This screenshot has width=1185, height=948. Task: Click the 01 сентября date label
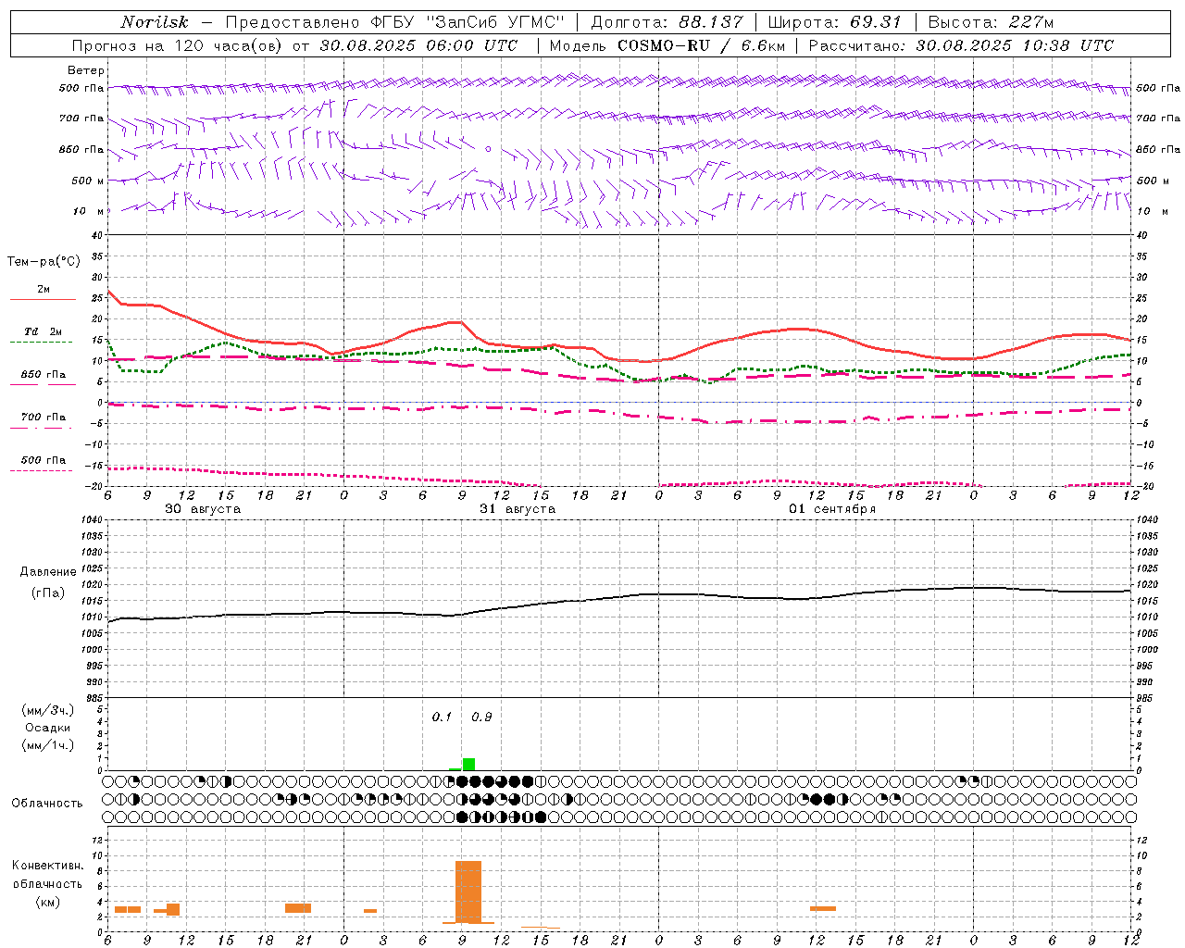(832, 509)
